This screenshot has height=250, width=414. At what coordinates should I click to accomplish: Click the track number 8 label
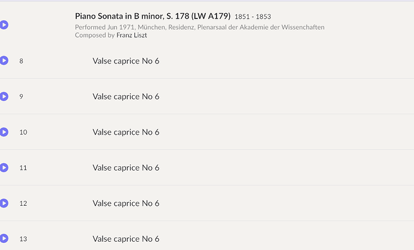pos(22,61)
